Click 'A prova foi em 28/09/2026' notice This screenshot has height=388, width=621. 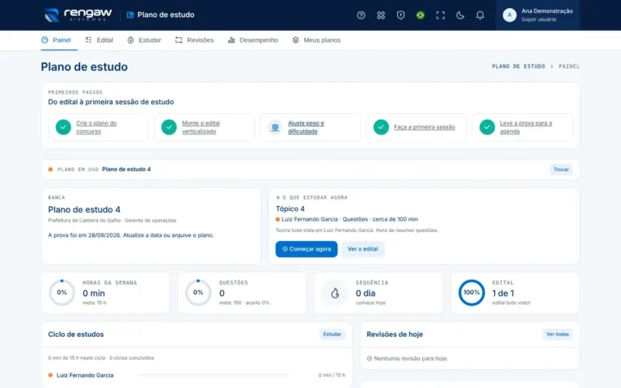[x=131, y=235]
